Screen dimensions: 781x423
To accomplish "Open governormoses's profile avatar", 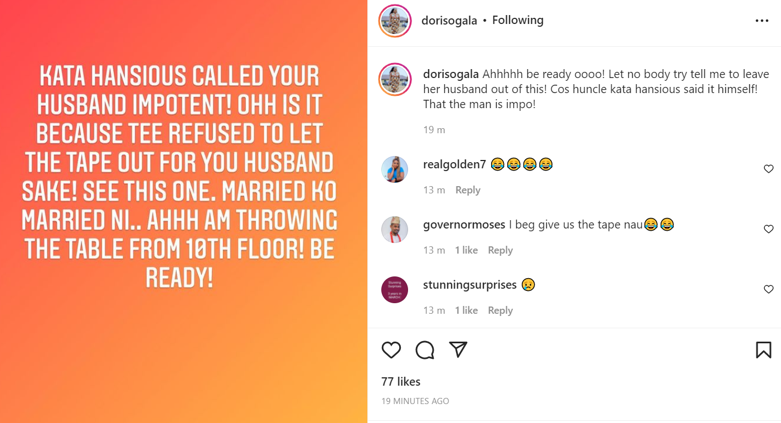I will click(x=395, y=229).
